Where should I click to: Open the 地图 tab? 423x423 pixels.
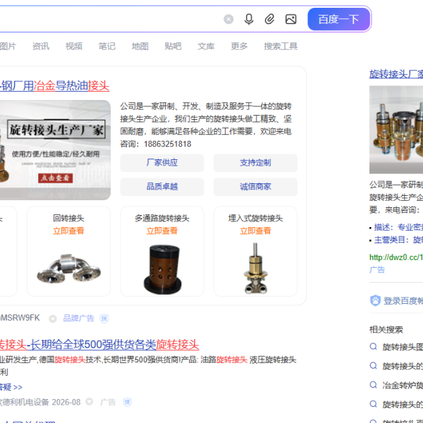(x=140, y=47)
